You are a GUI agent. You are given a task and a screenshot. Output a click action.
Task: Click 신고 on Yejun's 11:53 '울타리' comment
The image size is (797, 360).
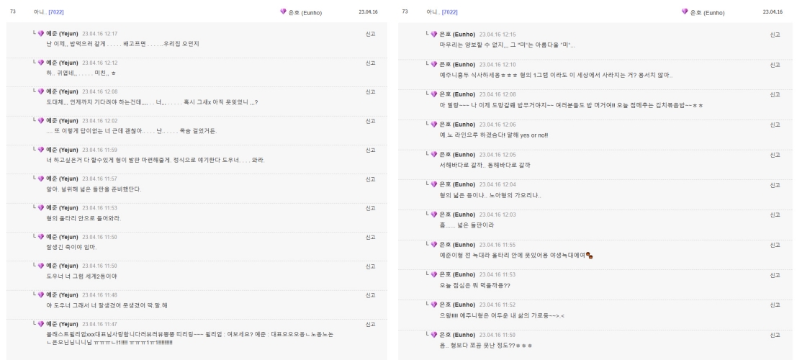coord(370,208)
